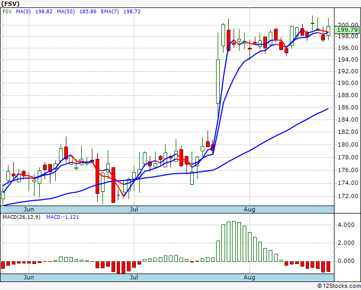Click the MA(3) indicator label
This screenshot has height=290, width=361.
(23, 12)
